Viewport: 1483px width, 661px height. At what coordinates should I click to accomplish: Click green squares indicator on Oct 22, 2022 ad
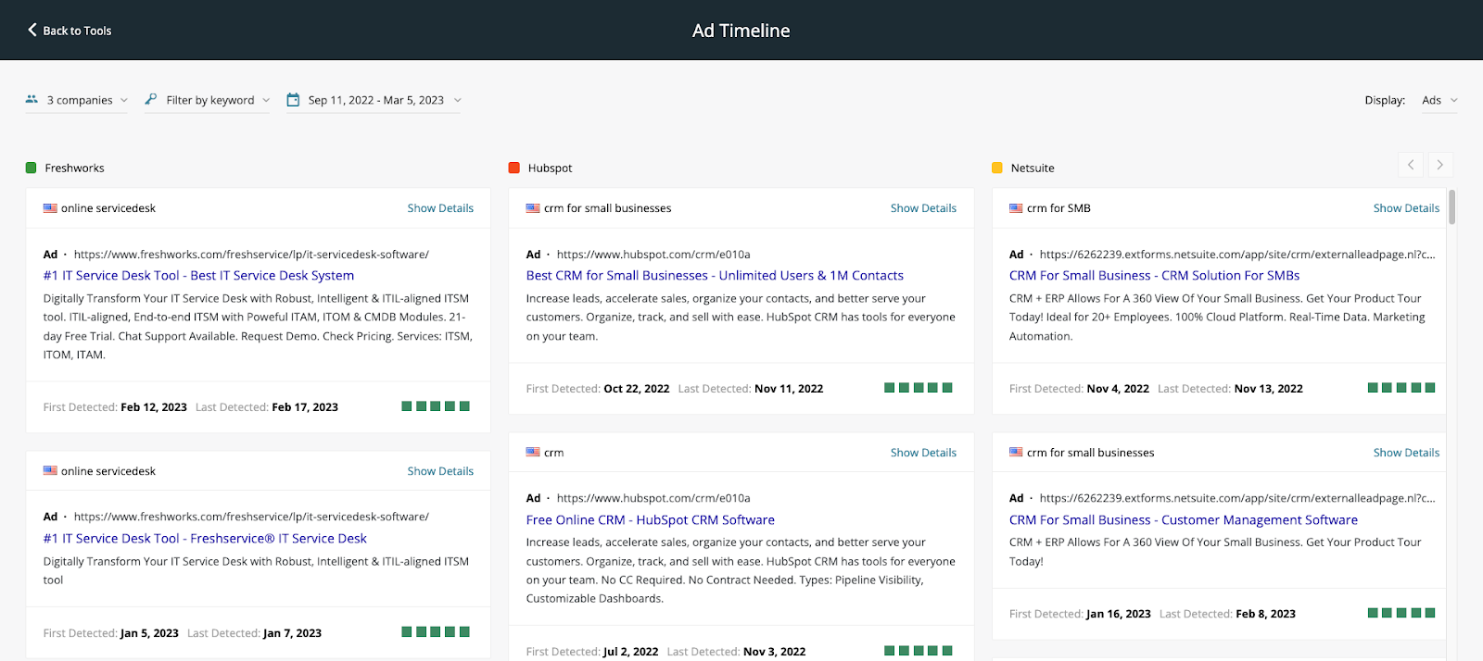click(919, 388)
